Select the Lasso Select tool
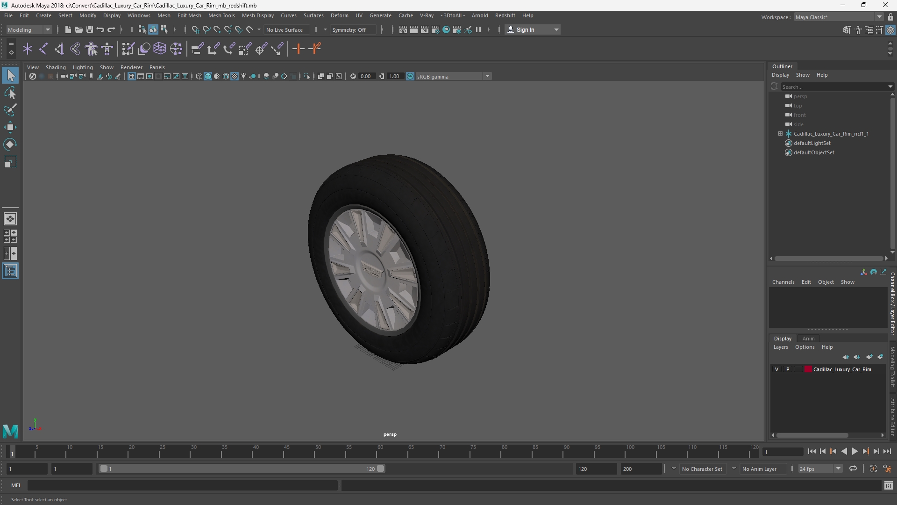This screenshot has width=897, height=505. coord(10,93)
